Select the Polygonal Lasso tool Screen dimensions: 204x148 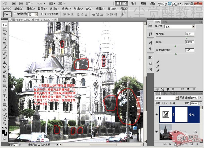point(5,34)
